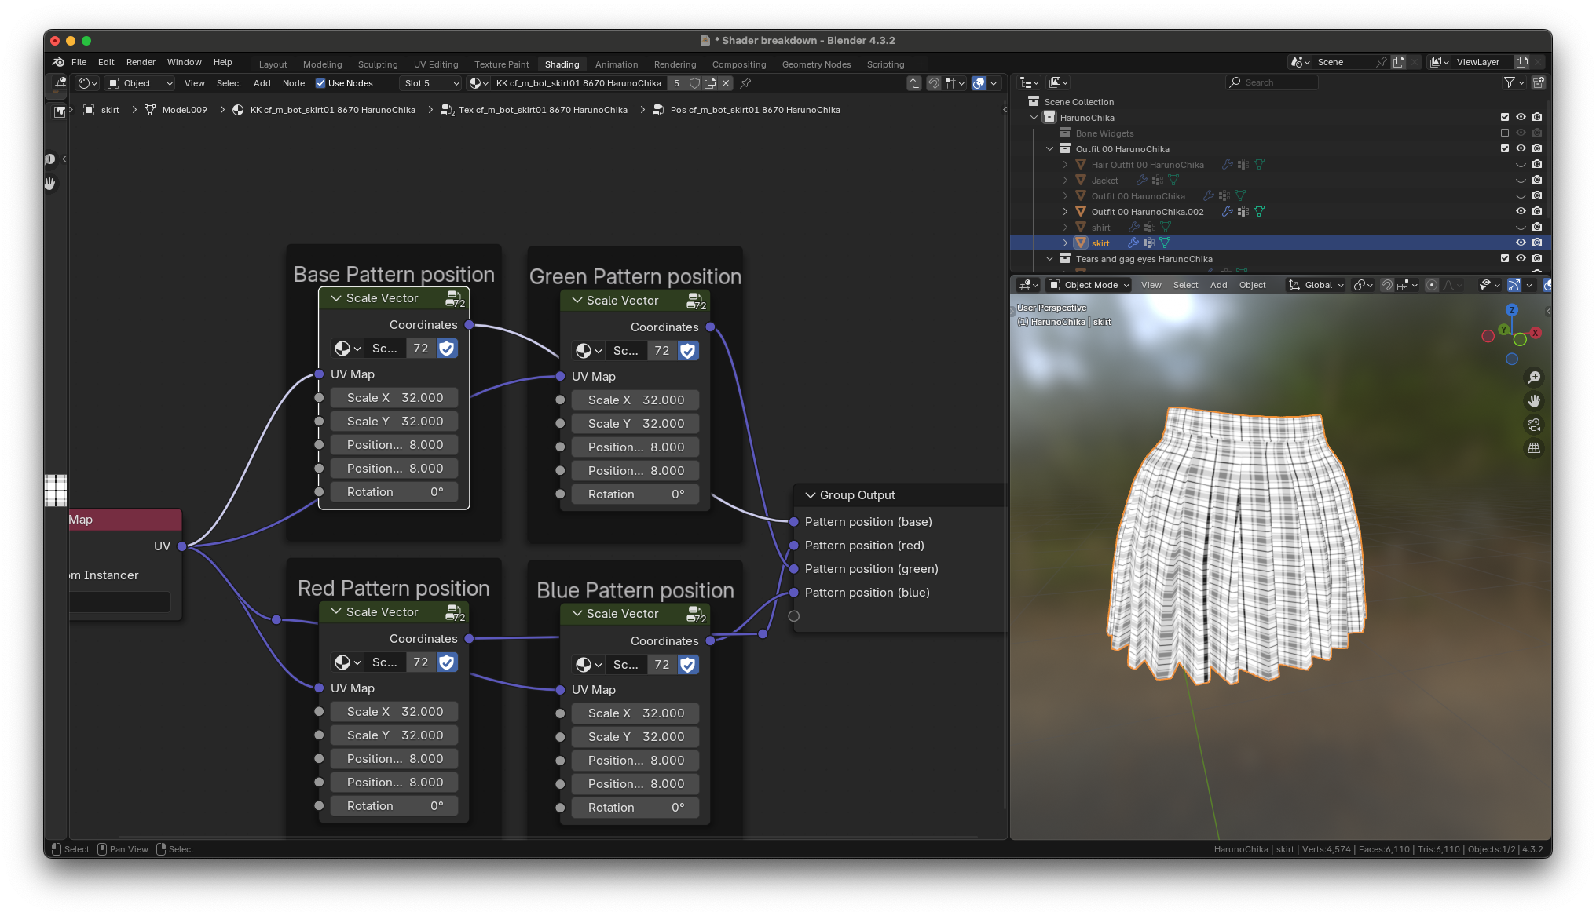Click the outliner filter funnel icon

click(1509, 82)
